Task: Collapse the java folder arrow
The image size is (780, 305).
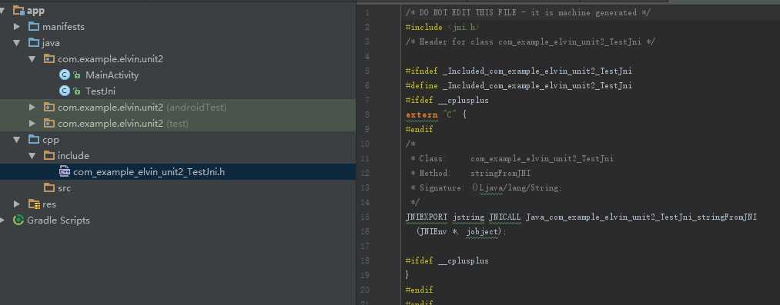Action: pos(17,43)
